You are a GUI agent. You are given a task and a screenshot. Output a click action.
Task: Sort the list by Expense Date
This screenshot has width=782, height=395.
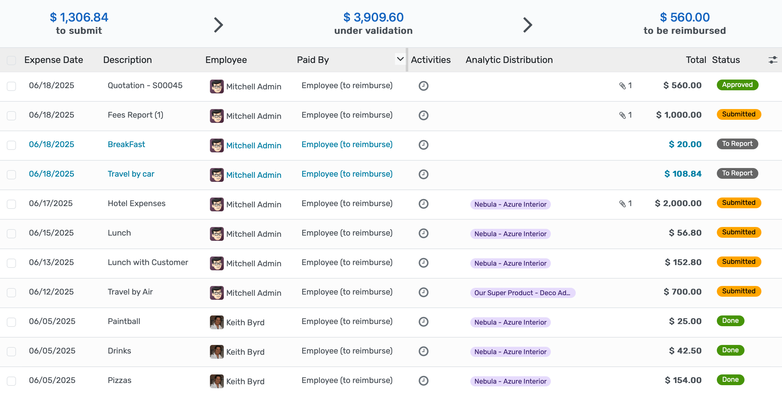53,60
